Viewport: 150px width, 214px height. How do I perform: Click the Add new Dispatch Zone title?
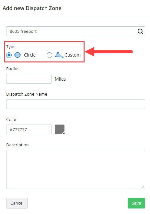pyautogui.click(x=32, y=8)
